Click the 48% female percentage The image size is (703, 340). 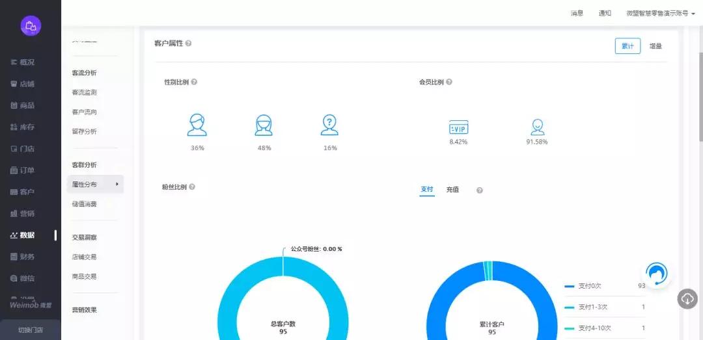[264, 148]
